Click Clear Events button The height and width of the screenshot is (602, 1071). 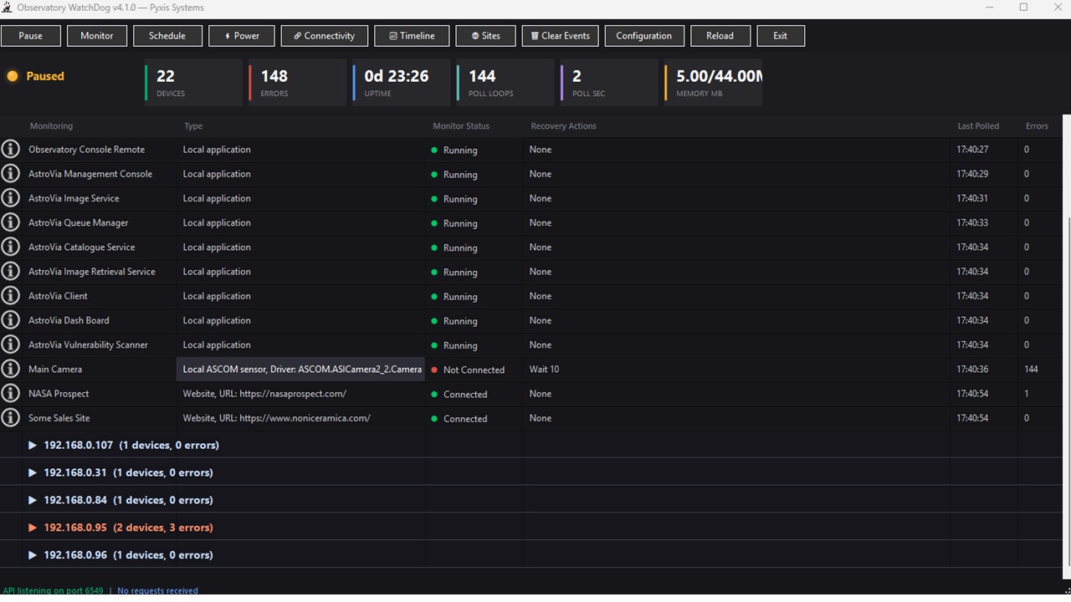(x=561, y=36)
